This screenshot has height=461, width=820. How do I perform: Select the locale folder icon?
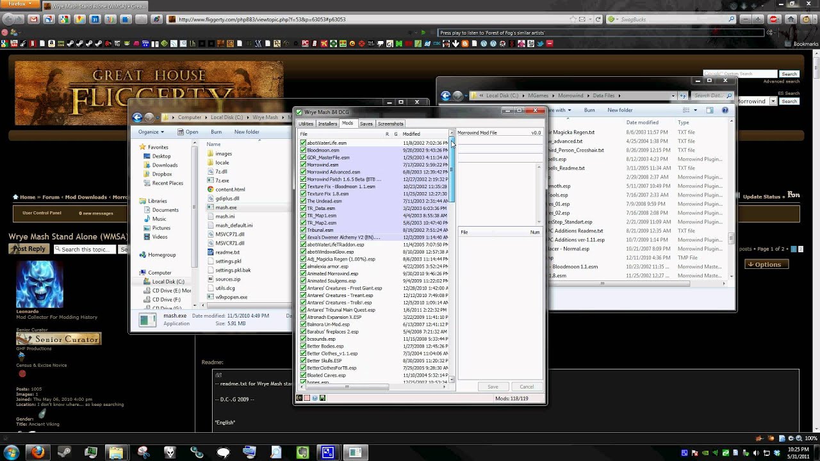tap(211, 163)
